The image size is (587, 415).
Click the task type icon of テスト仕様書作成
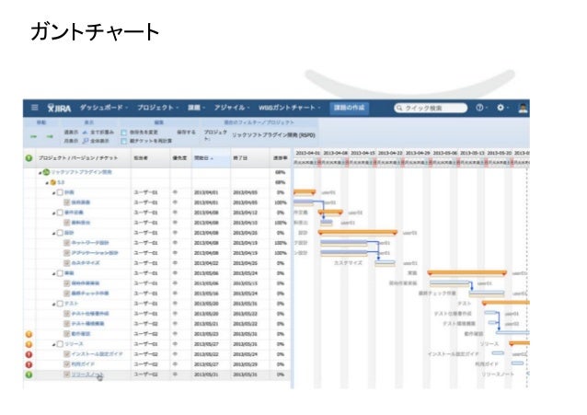pyautogui.click(x=66, y=314)
